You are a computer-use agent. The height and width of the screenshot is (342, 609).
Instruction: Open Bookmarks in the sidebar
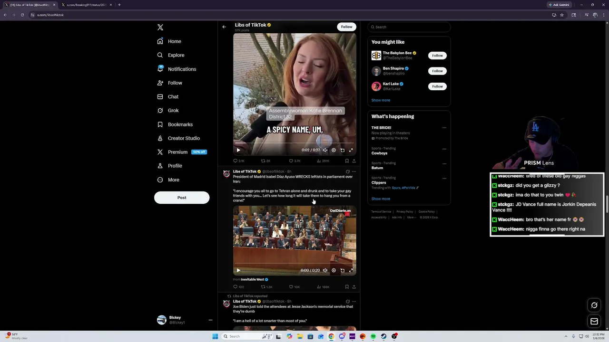click(175, 124)
